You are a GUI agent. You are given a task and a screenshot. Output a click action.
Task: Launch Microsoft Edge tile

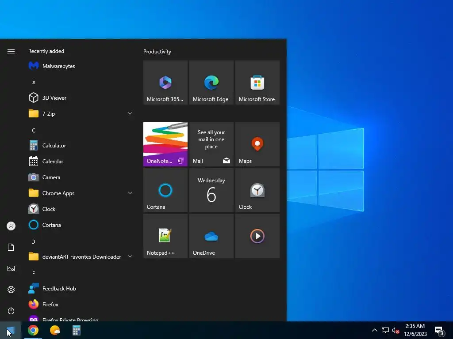tap(211, 83)
